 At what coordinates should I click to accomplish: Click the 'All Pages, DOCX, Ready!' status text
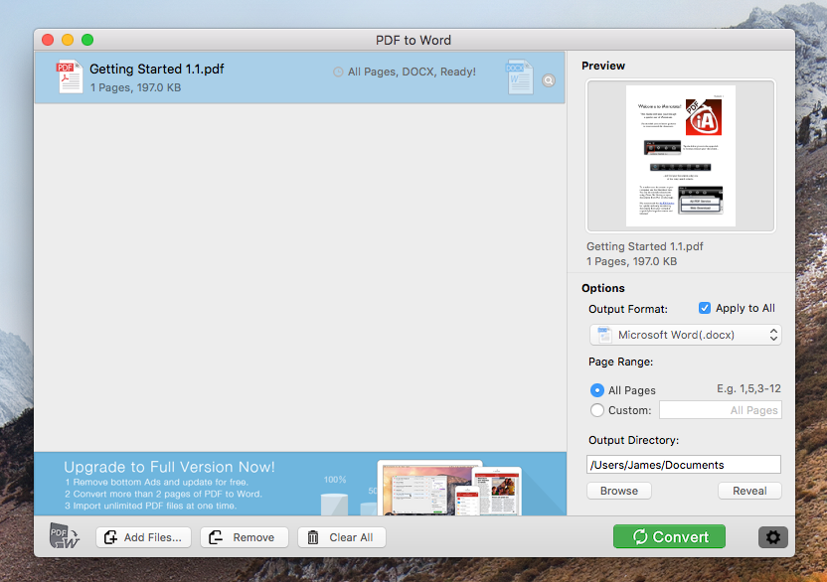(412, 72)
